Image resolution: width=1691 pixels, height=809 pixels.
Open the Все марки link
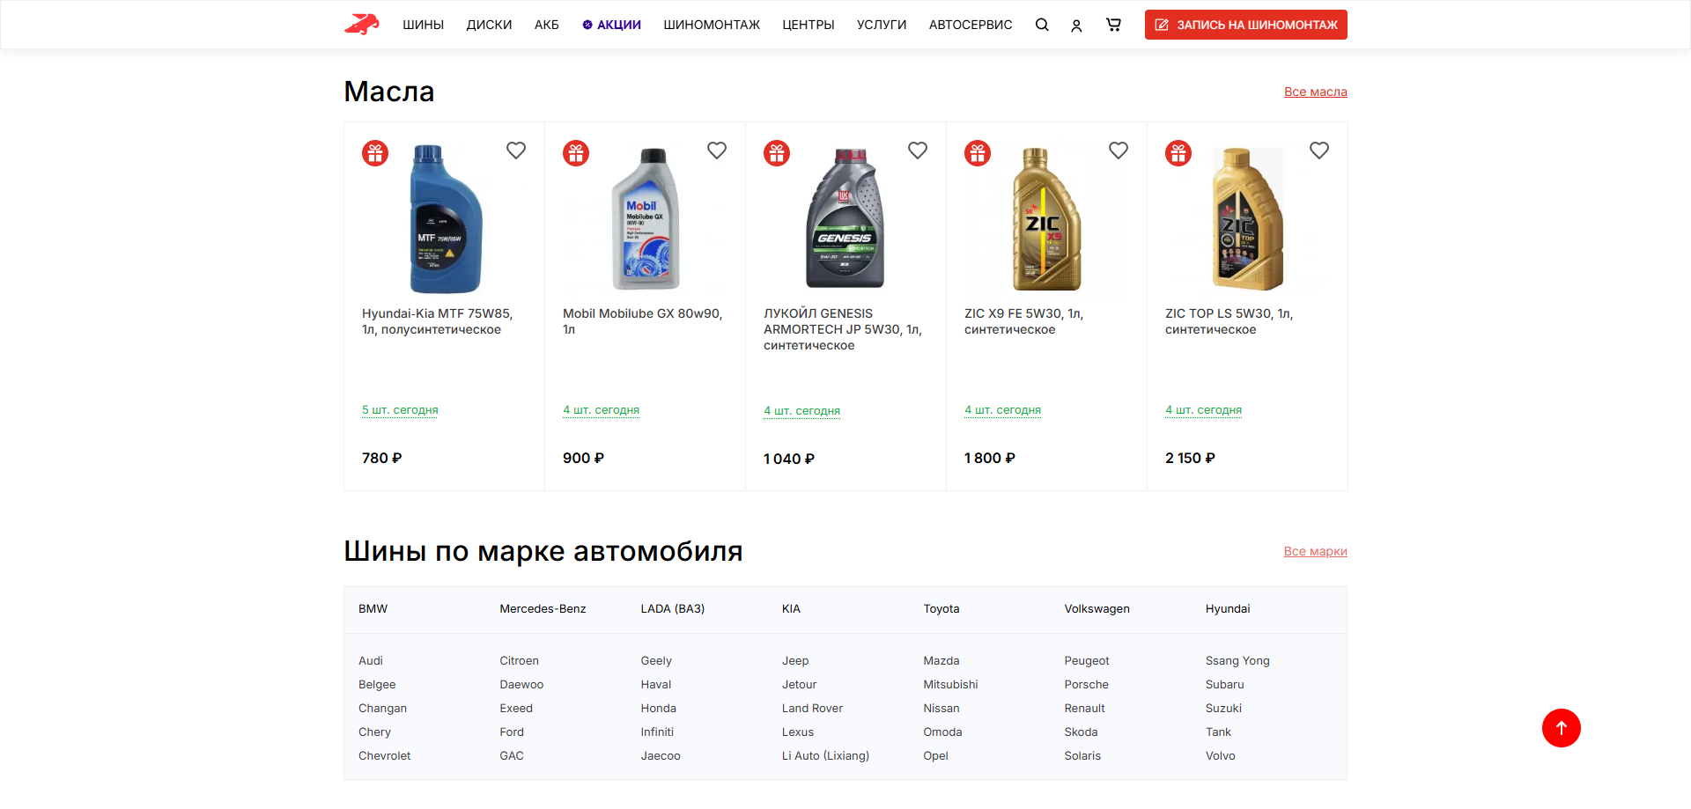(x=1316, y=551)
